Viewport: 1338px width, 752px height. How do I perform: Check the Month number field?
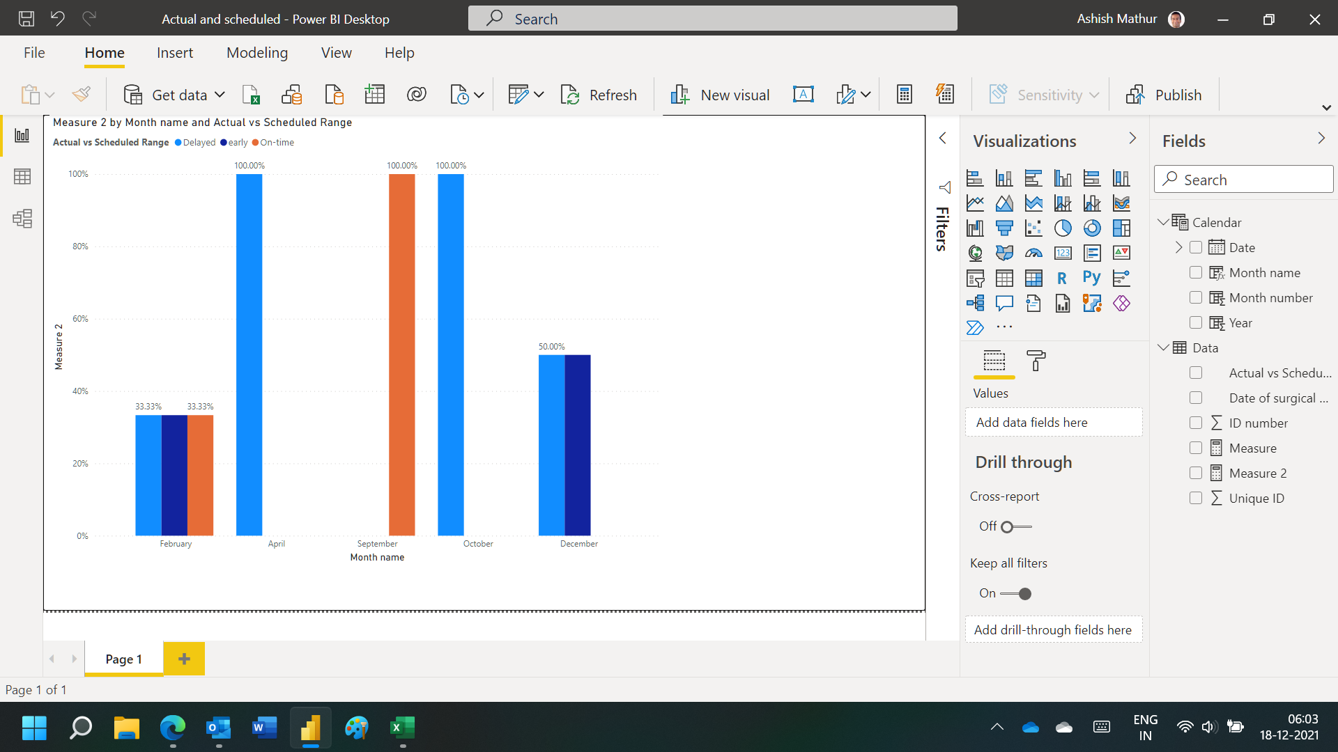click(x=1196, y=297)
